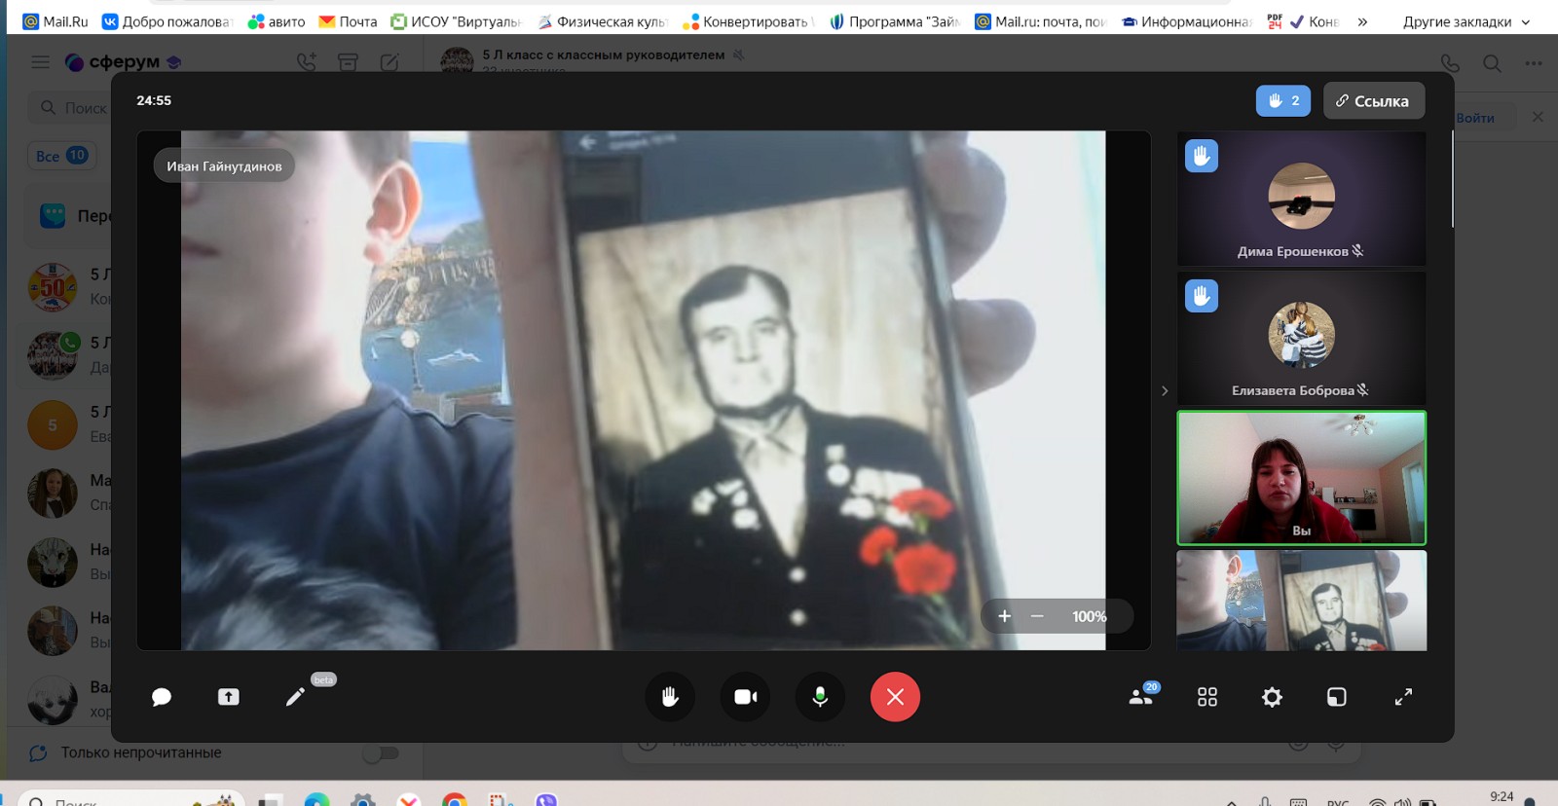Open the participants list icon
The image size is (1558, 806).
click(1141, 697)
